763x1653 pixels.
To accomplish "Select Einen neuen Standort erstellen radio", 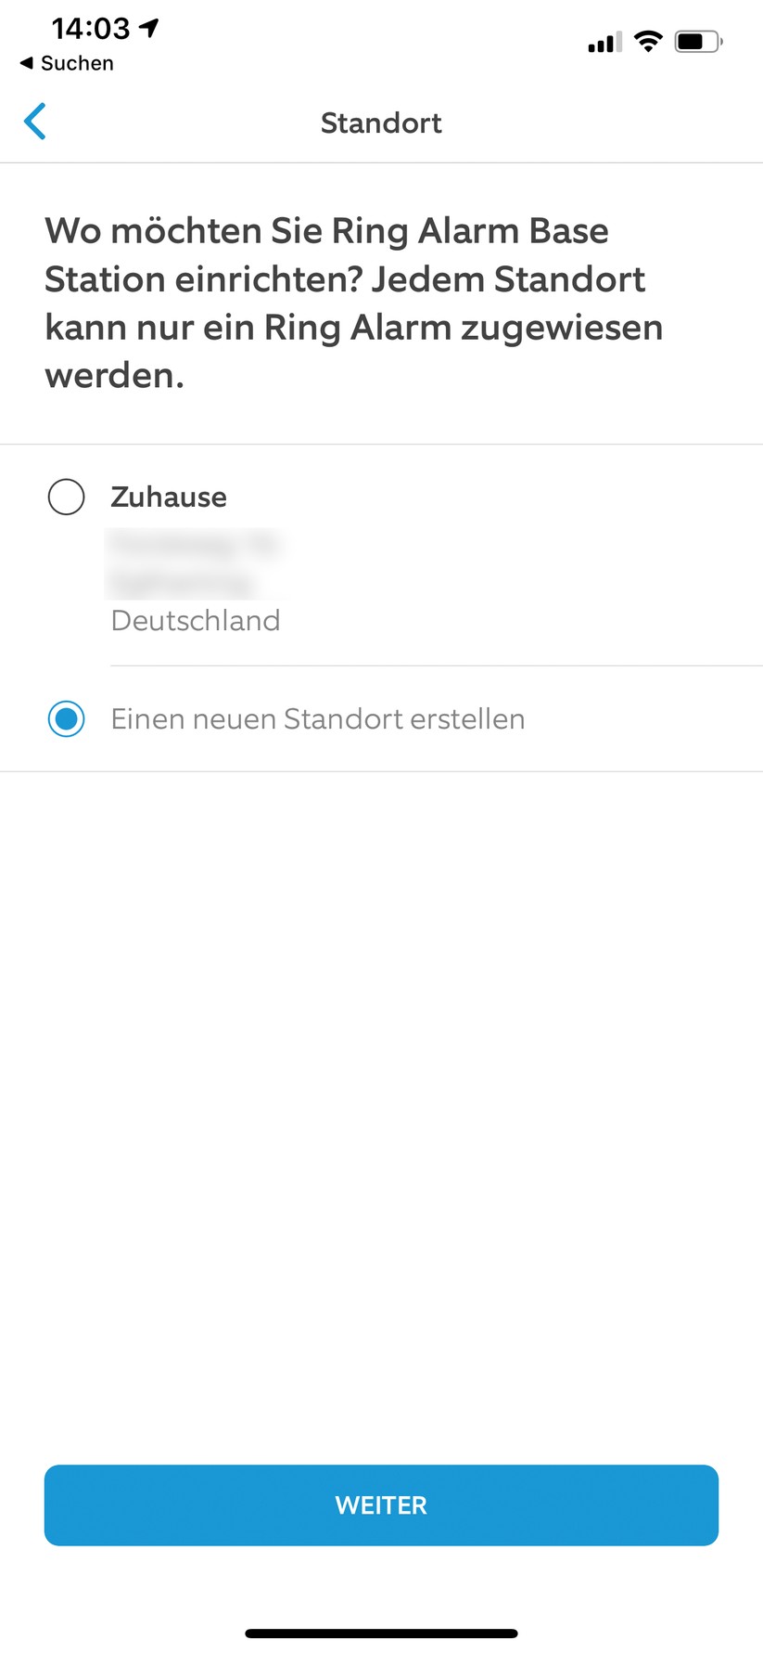I will [x=66, y=718].
